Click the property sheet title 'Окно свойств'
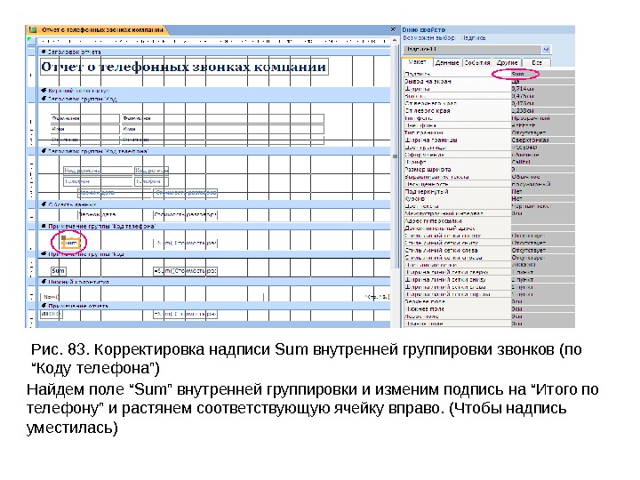Viewport: 640px width, 480px height. [424, 30]
